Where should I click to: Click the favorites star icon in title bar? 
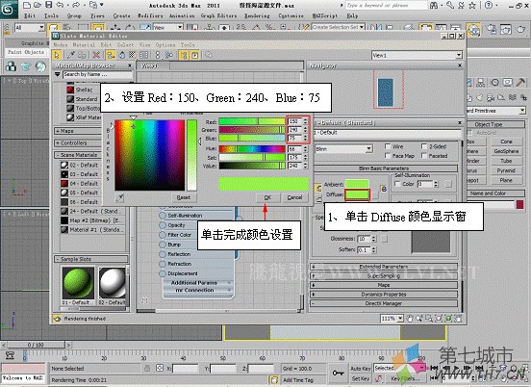coord(472,5)
